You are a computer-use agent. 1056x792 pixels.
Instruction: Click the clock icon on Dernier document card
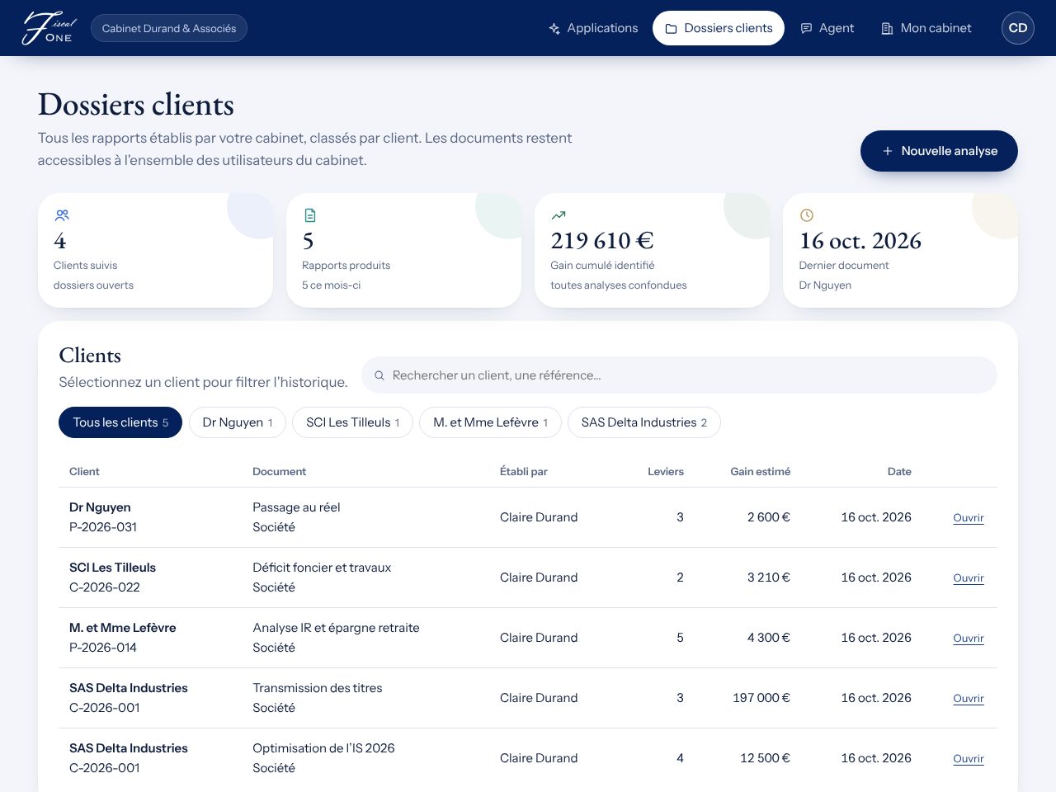pyautogui.click(x=807, y=215)
